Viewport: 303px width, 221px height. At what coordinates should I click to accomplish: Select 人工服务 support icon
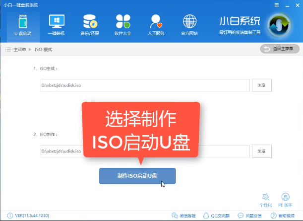(x=156, y=25)
